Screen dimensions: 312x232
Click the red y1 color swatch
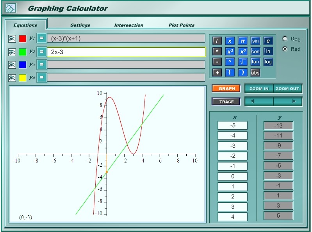(23, 39)
